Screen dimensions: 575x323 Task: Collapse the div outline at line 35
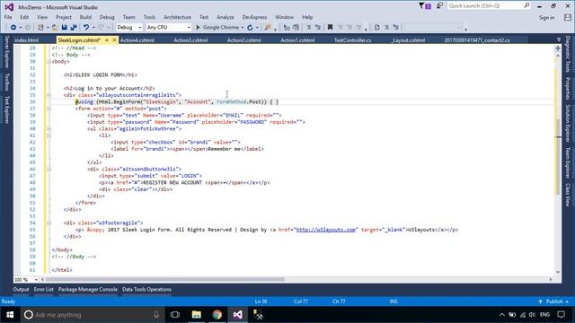[x=49, y=95]
